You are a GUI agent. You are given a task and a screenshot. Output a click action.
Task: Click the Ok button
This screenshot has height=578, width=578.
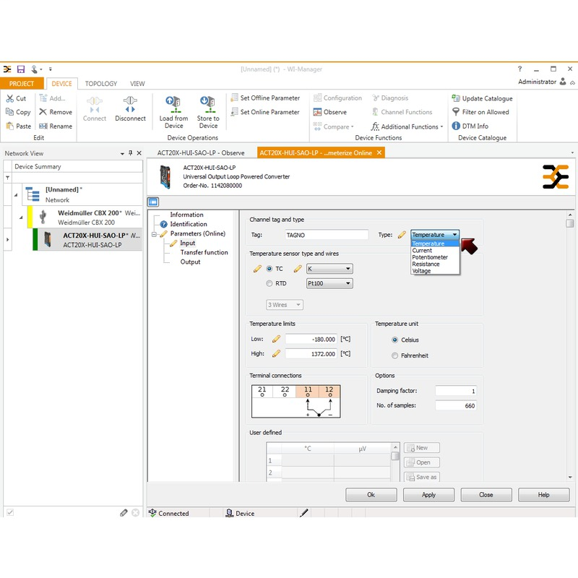371,495
